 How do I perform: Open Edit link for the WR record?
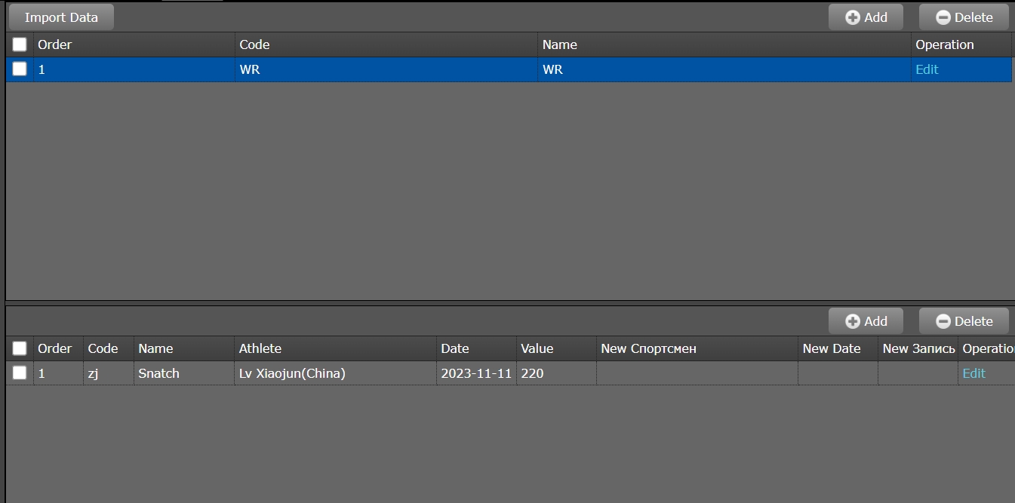(926, 69)
